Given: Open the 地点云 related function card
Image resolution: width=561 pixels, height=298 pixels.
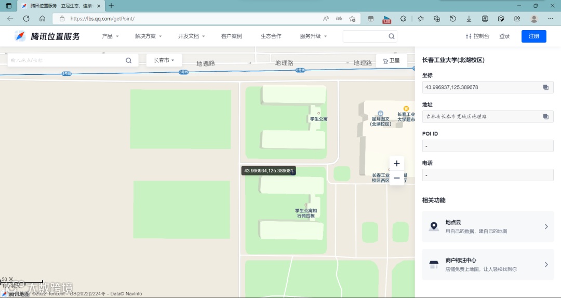Looking at the screenshot, I should [x=488, y=226].
